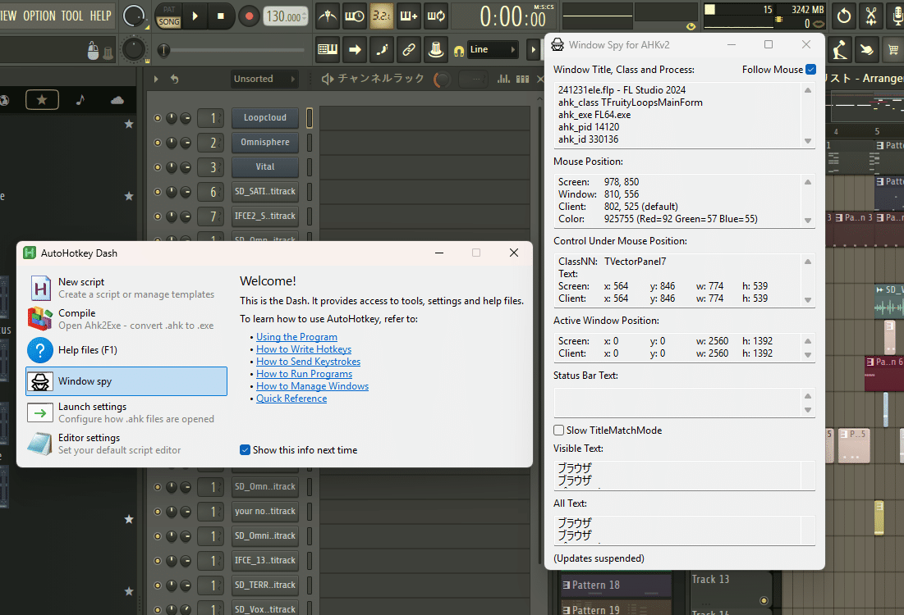Enable overdub mode with the piano-plus icon
The image size is (904, 615).
point(408,16)
